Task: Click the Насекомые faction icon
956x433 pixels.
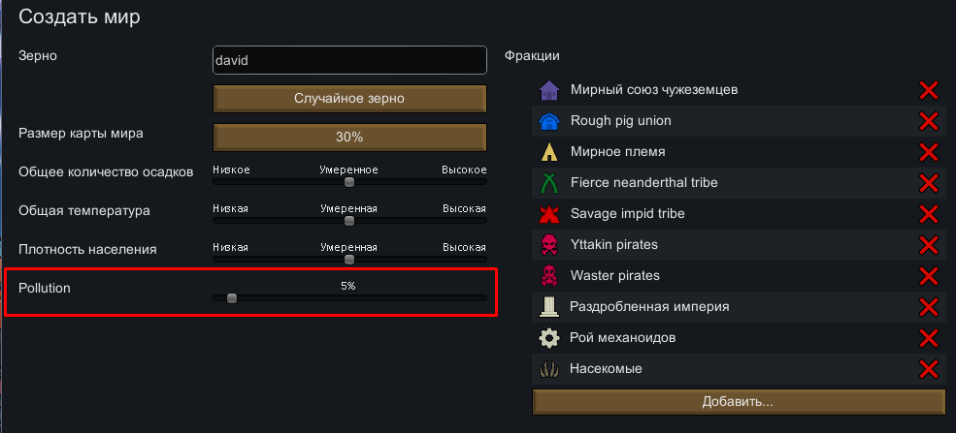Action: (548, 369)
